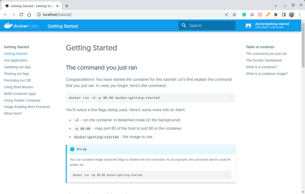Viewport: 305px width, 194px height.
Task: Bookmark this page with star icon
Action: pos(234,14)
